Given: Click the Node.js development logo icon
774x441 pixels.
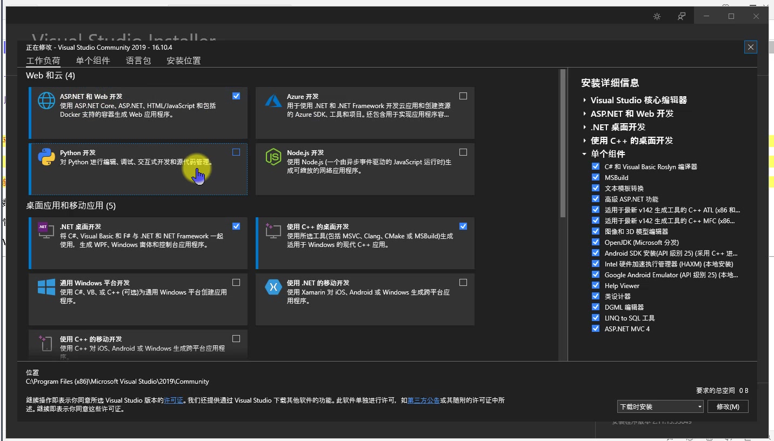Looking at the screenshot, I should tap(273, 157).
